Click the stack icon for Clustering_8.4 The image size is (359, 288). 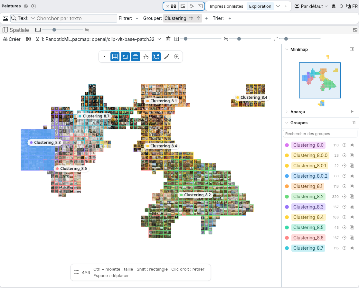[352, 217]
